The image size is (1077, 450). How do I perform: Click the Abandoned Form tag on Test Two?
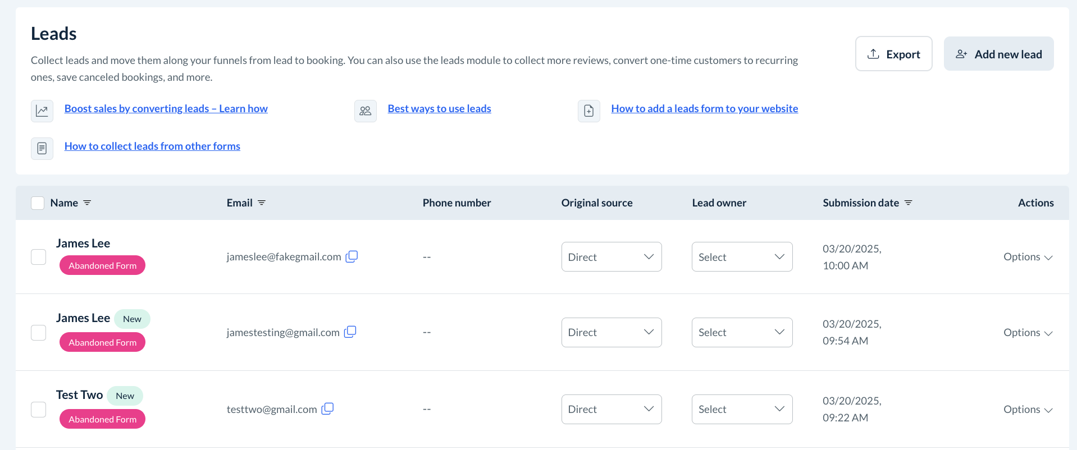[x=102, y=419]
